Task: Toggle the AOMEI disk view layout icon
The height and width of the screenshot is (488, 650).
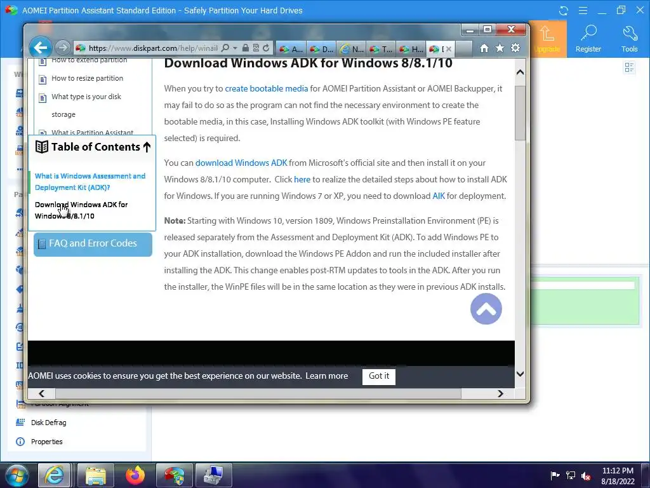Action: pos(629,67)
